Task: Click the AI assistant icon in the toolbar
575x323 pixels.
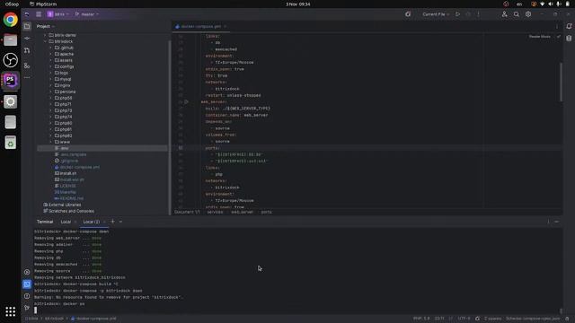Action: point(408,14)
